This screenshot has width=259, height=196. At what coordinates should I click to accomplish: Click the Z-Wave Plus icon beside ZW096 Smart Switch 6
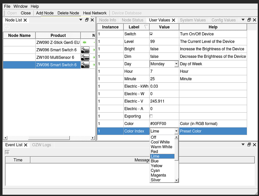point(85,50)
